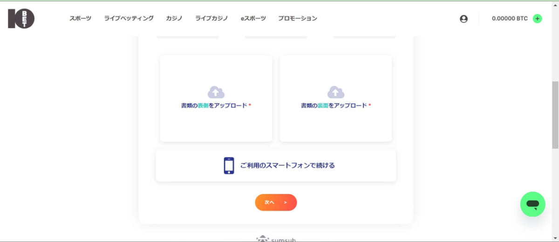Open the スポーツ menu item
This screenshot has height=242, width=559.
tap(80, 19)
